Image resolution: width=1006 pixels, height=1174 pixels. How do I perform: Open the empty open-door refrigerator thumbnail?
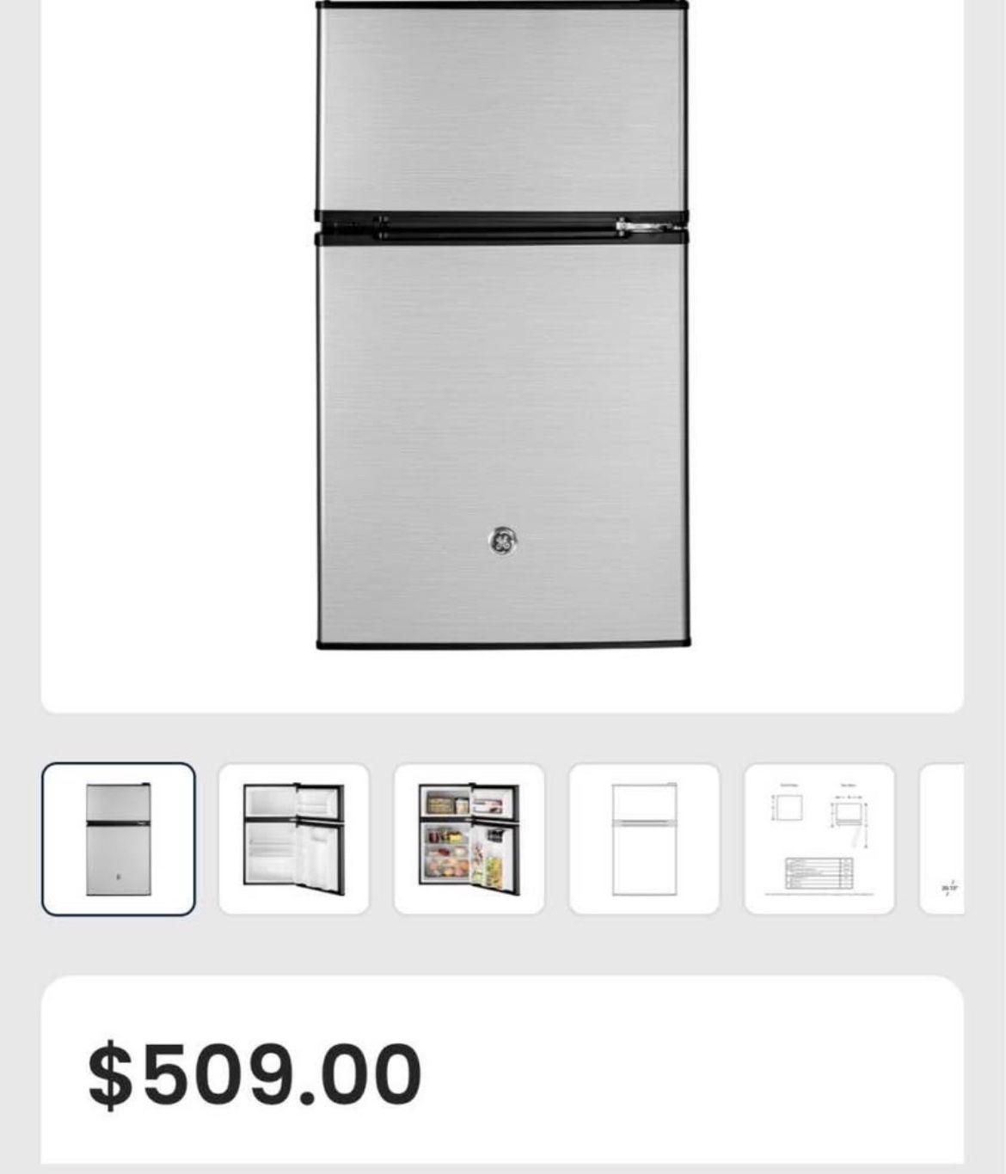click(x=294, y=839)
